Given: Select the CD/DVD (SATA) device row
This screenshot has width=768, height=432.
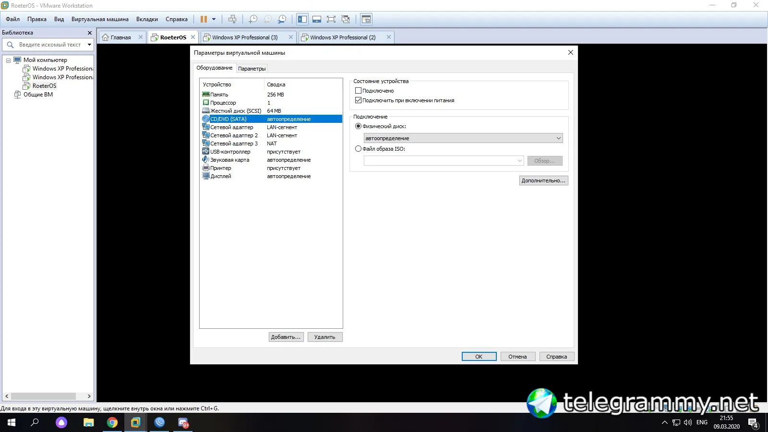Looking at the screenshot, I should click(x=271, y=119).
